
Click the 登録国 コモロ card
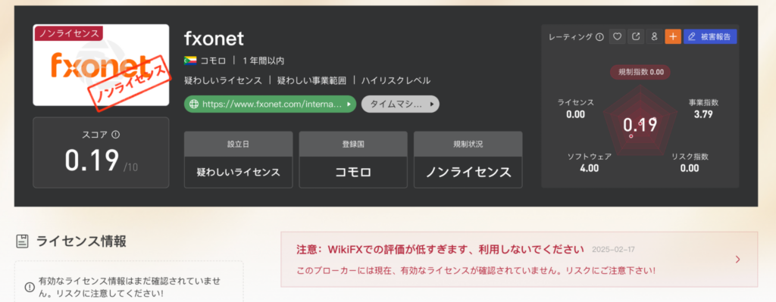point(353,160)
